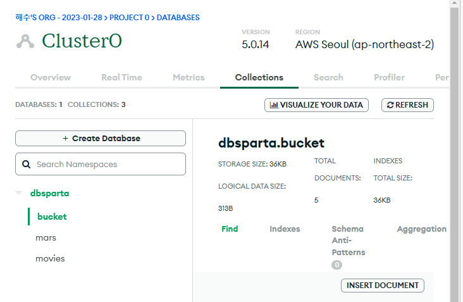Switch to the Indexes sub-tab

point(285,229)
